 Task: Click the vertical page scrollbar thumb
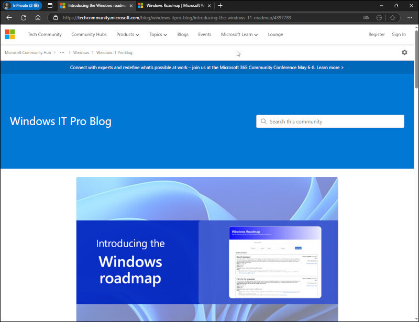[416, 59]
